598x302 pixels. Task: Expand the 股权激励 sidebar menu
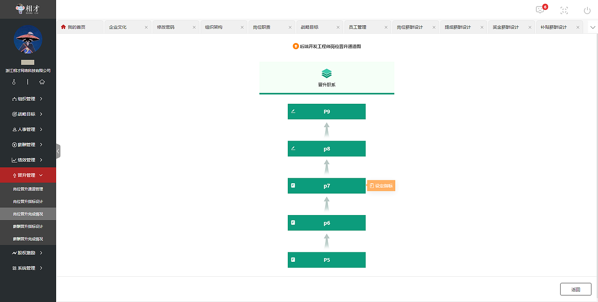click(x=28, y=253)
